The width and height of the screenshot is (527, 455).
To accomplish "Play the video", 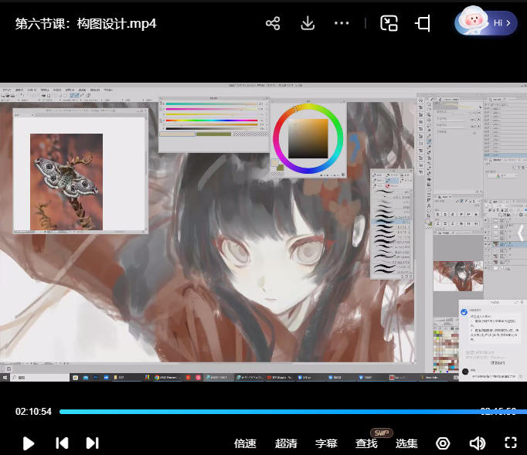I will (29, 443).
